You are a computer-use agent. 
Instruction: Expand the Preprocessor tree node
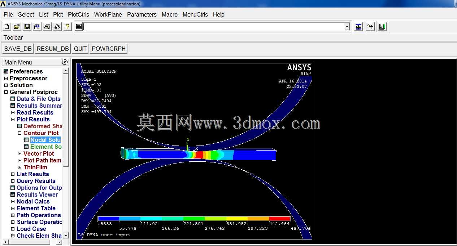[6, 78]
